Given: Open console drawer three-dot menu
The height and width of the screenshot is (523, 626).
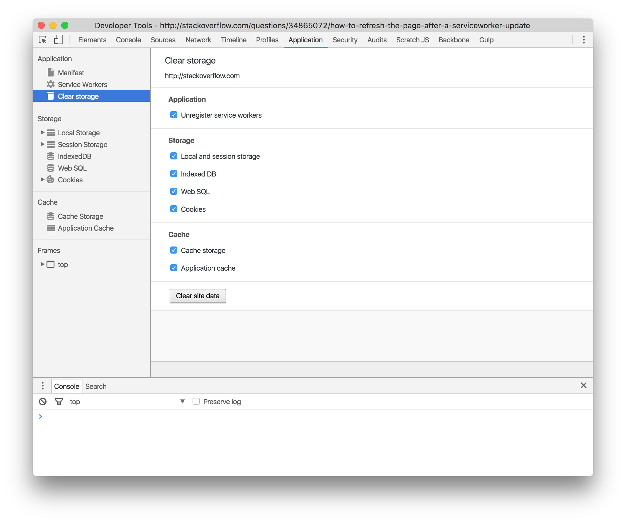Looking at the screenshot, I should coord(43,386).
